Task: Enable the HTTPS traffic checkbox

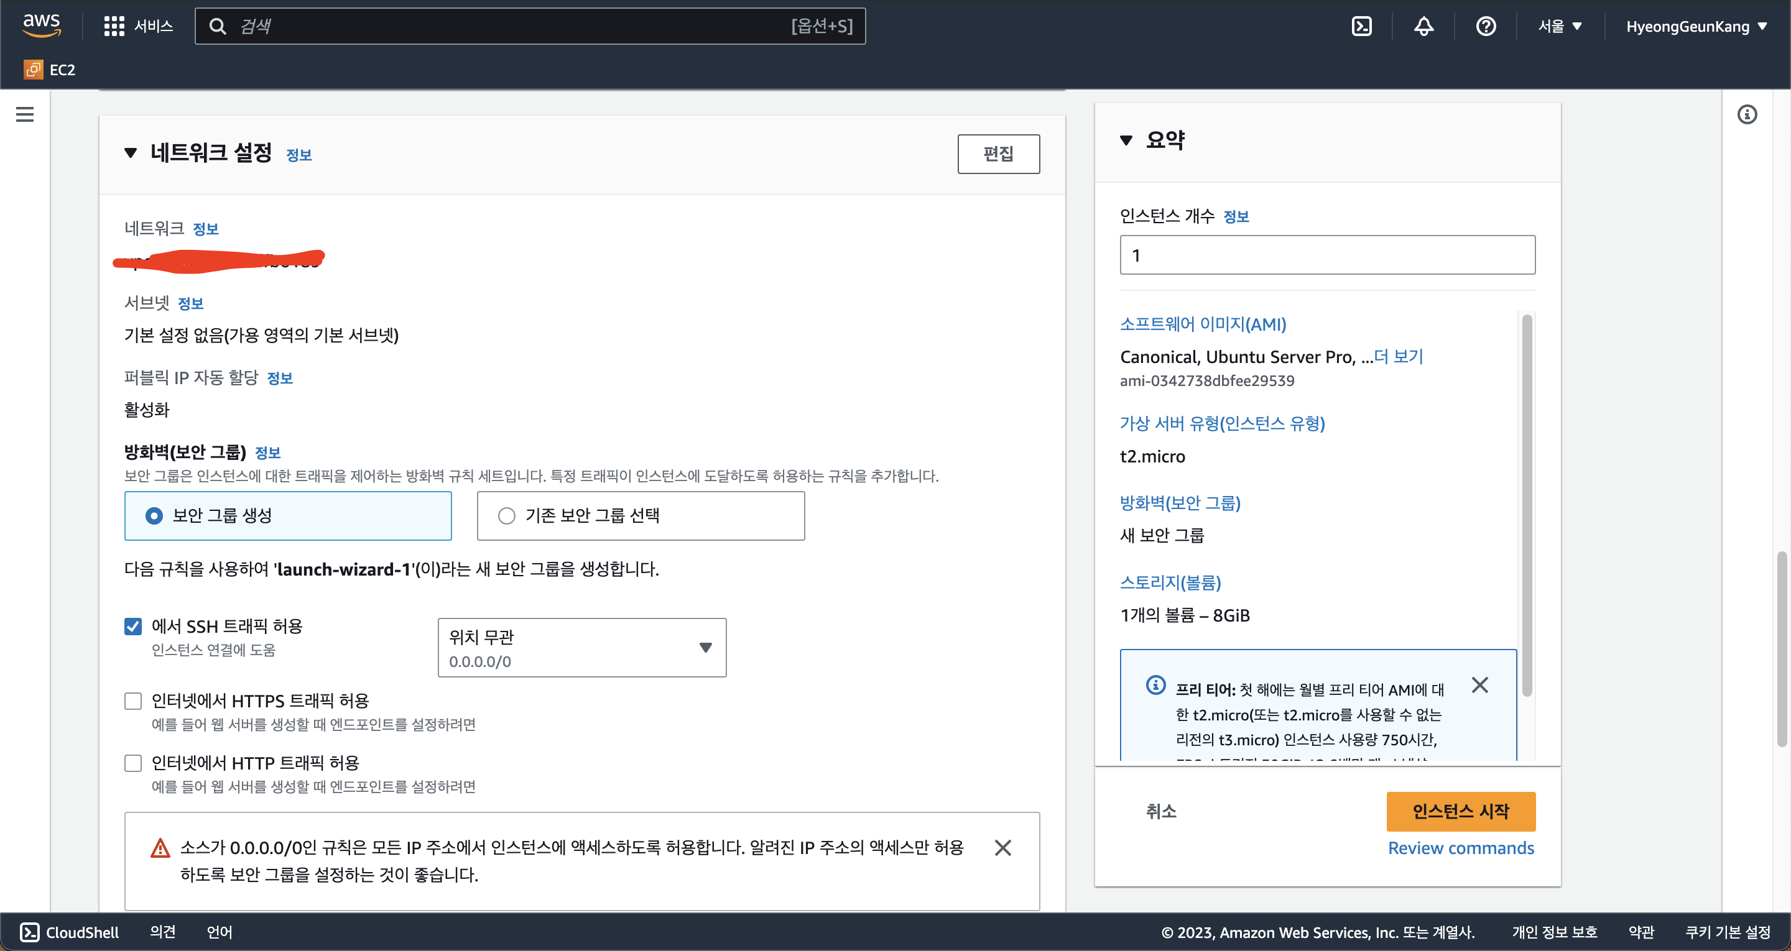Action: click(x=133, y=701)
